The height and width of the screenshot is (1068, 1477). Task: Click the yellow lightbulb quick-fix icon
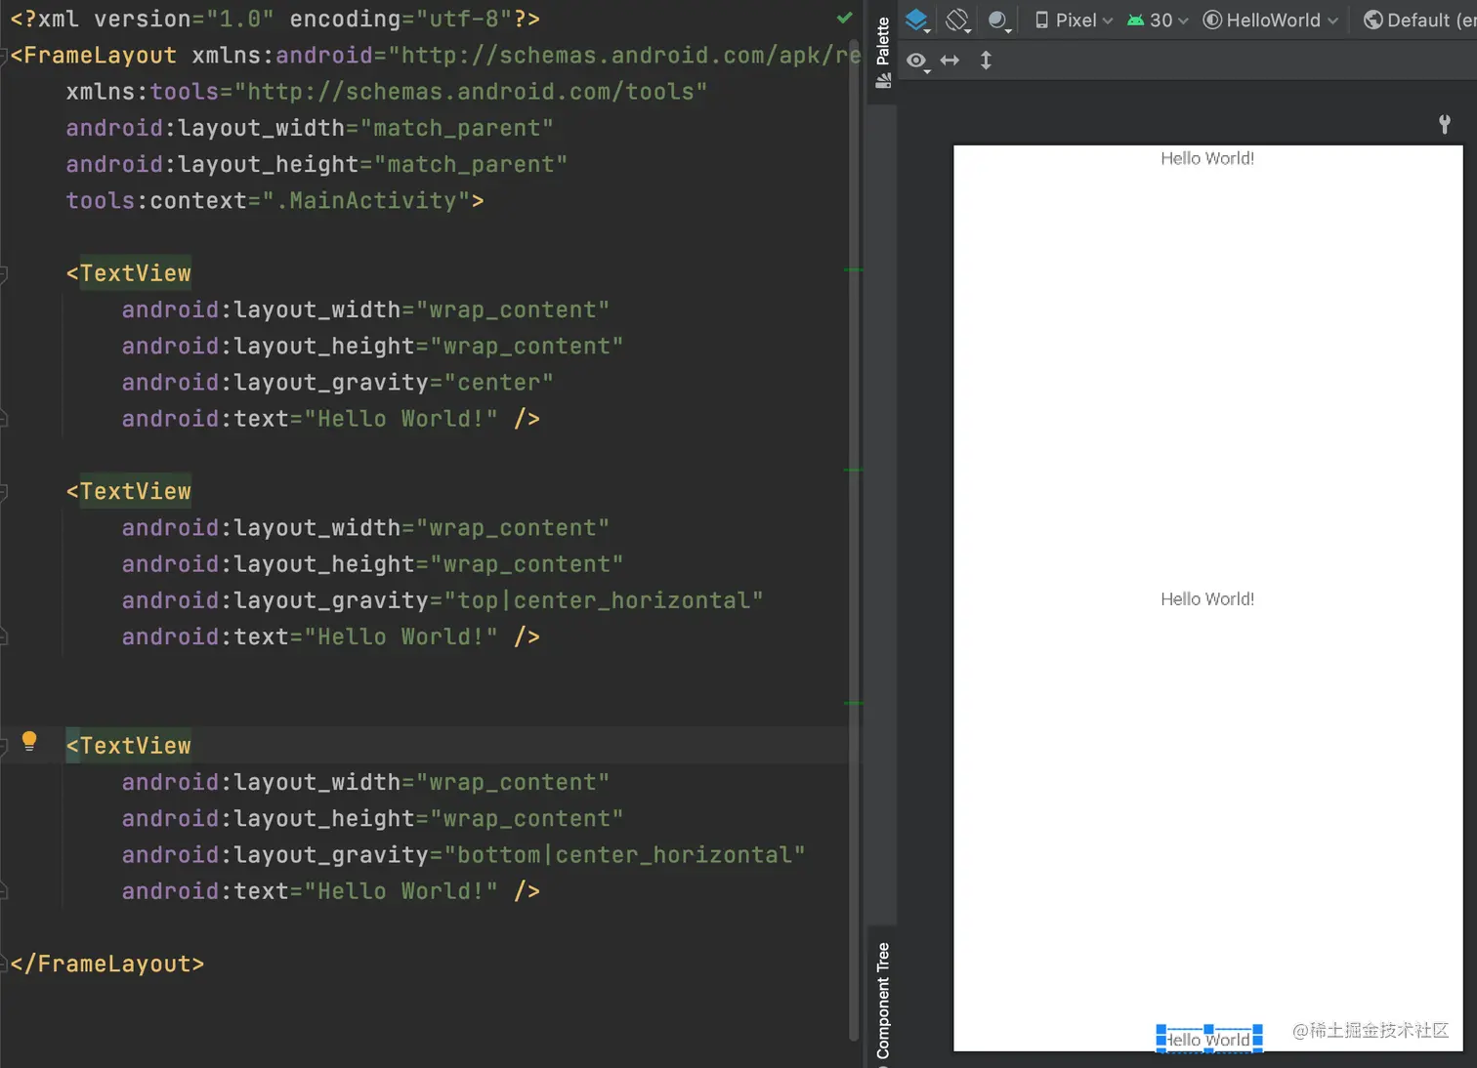pyautogui.click(x=29, y=741)
